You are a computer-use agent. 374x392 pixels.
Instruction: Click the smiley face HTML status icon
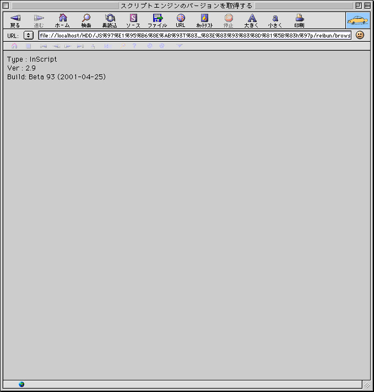tap(360, 35)
